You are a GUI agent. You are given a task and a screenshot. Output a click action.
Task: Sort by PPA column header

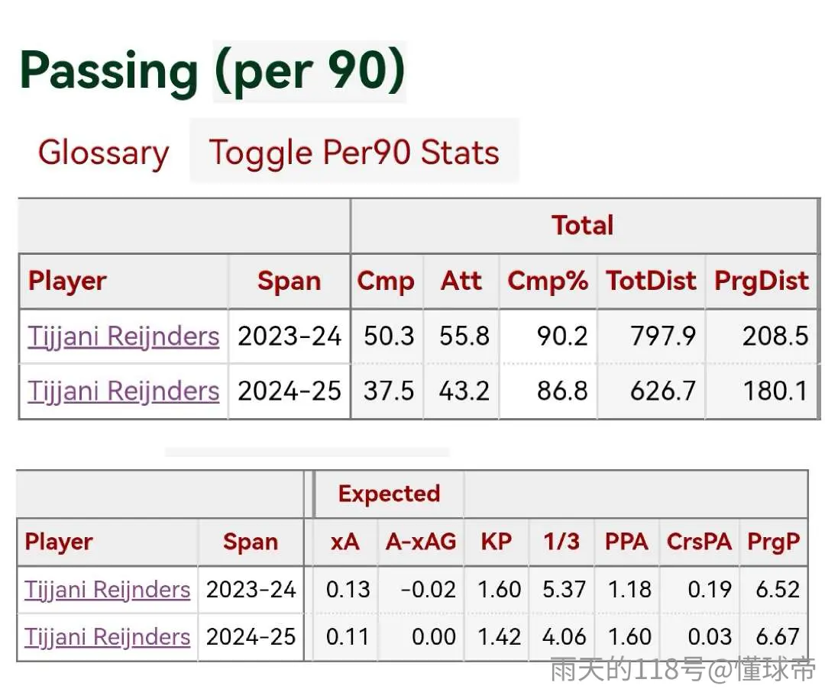point(626,542)
